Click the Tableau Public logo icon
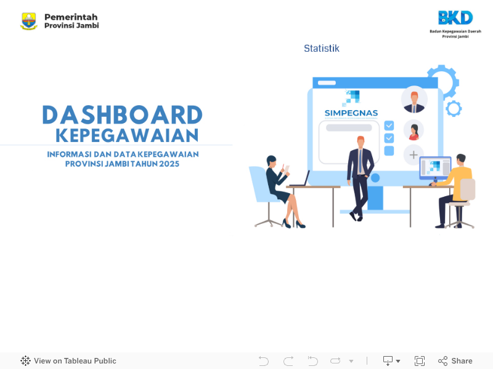493x369 pixels. pos(25,361)
